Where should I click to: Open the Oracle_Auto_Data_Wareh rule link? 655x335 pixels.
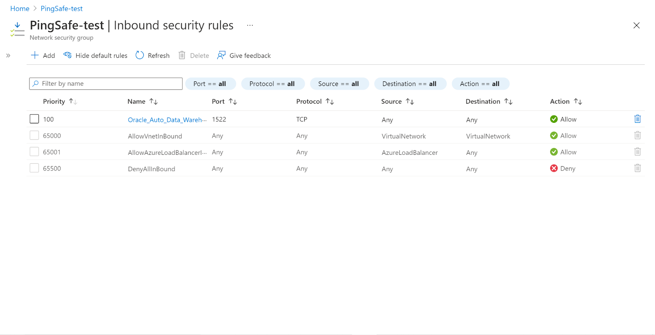(x=167, y=120)
